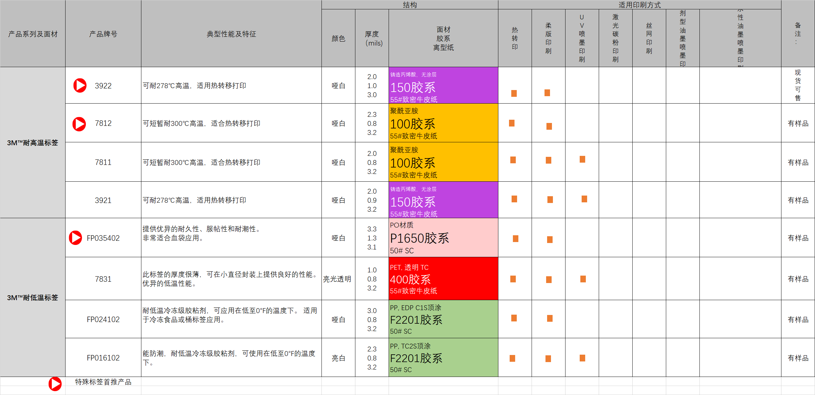The height and width of the screenshot is (395, 815).
Task: Select the 有样品 remark in row FP016102
Action: coord(798,358)
